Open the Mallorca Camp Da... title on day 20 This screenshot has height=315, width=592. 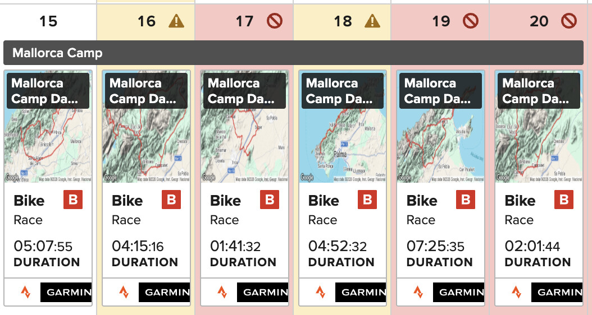tap(539, 91)
